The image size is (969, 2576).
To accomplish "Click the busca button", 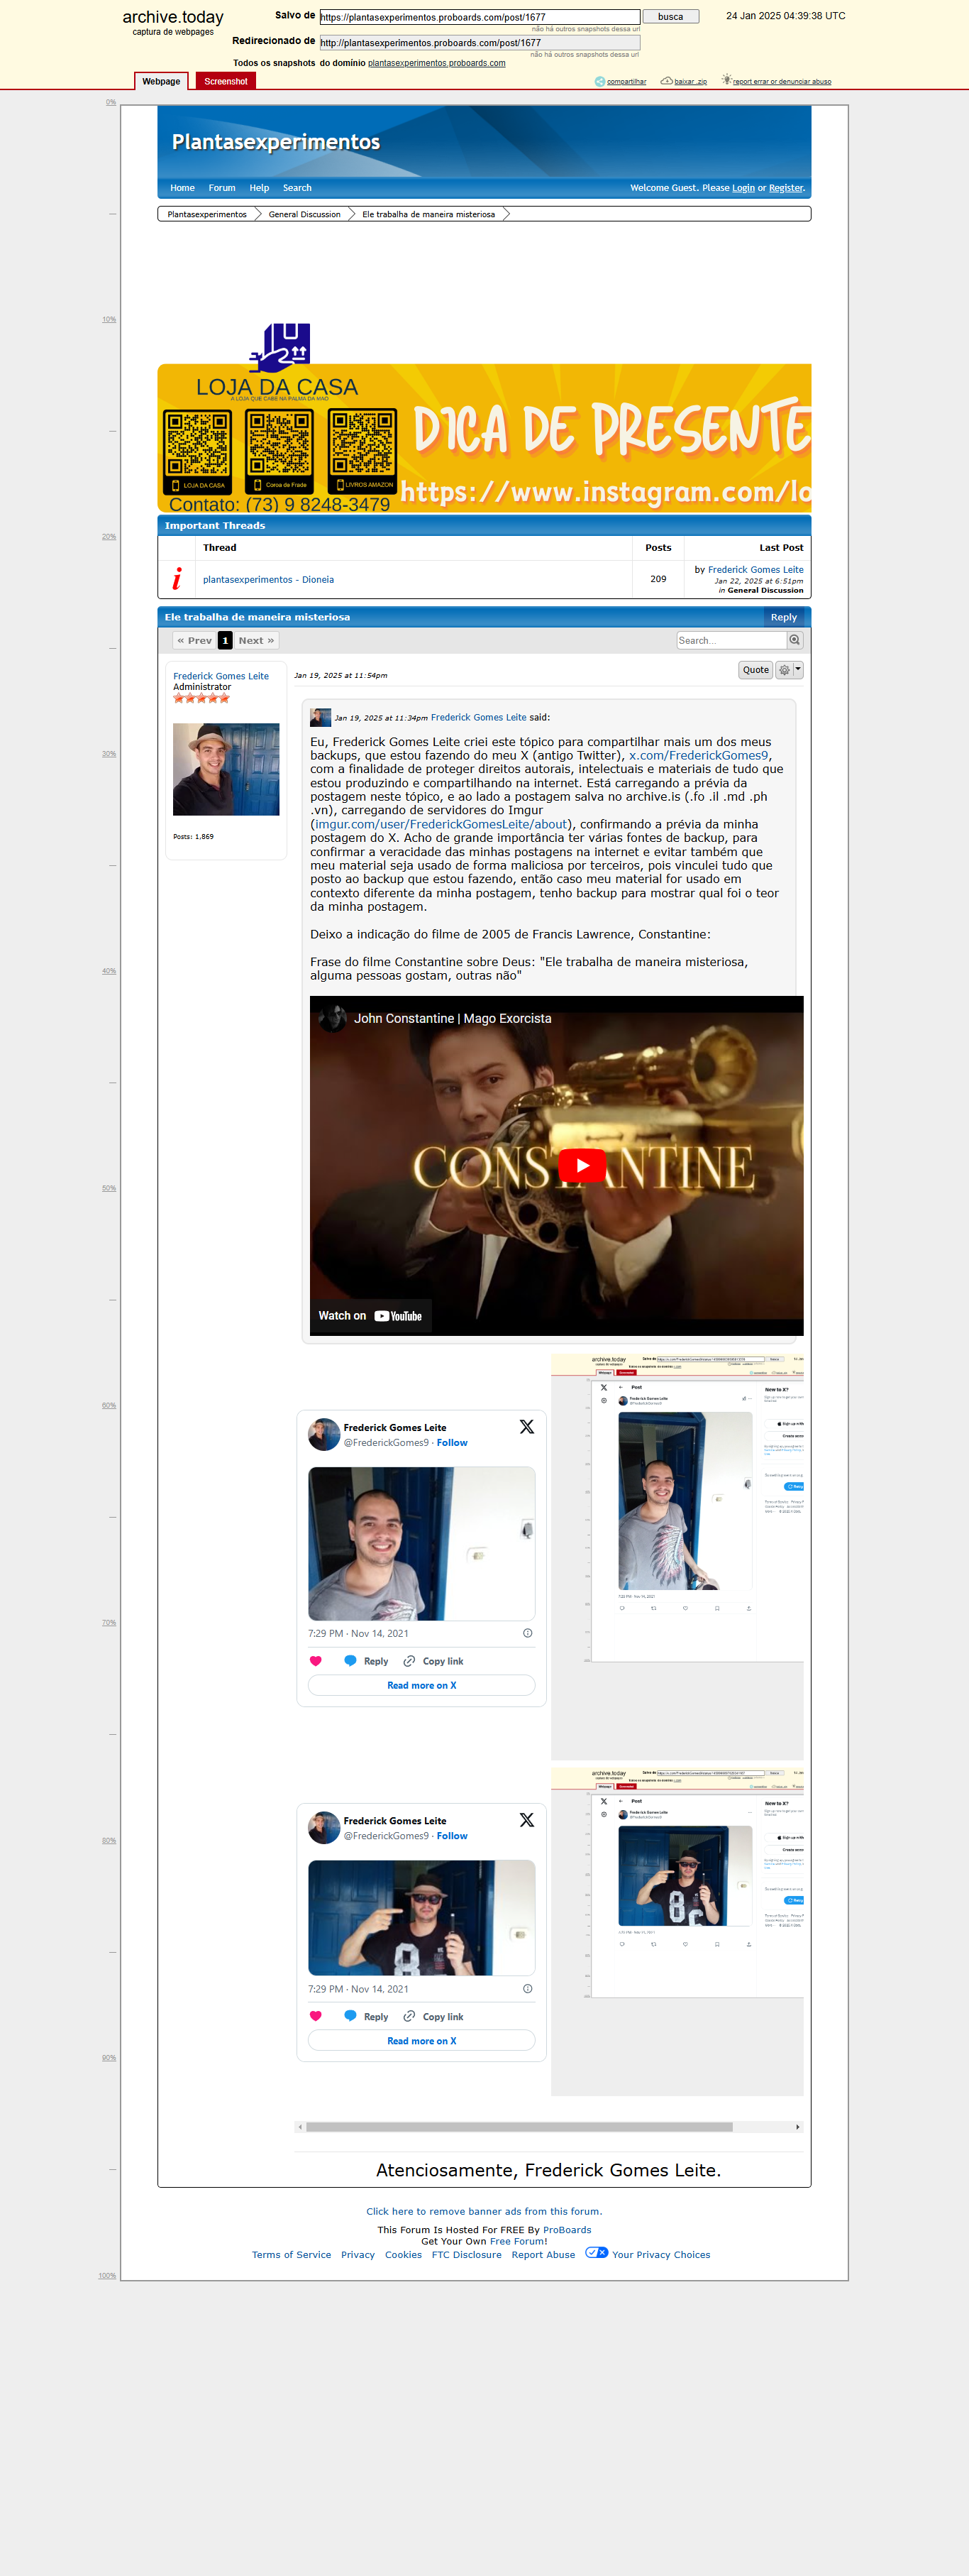I will (x=670, y=17).
